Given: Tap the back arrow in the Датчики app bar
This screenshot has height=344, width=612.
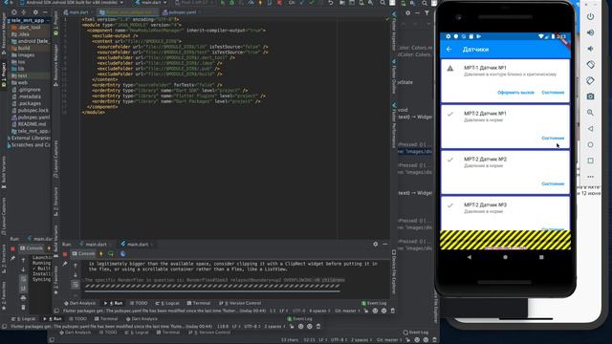Looking at the screenshot, I should [x=448, y=50].
